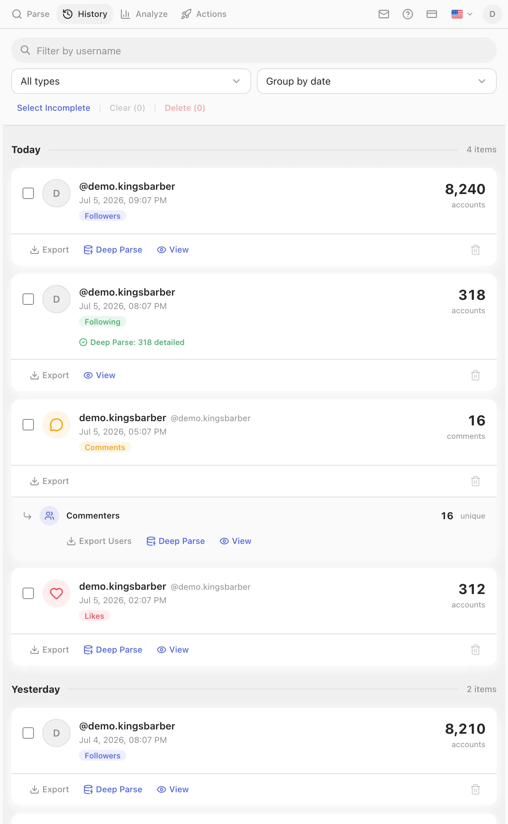Screen dimensions: 508x824
Task: Open the D user avatar menu
Action: pyautogui.click(x=492, y=14)
